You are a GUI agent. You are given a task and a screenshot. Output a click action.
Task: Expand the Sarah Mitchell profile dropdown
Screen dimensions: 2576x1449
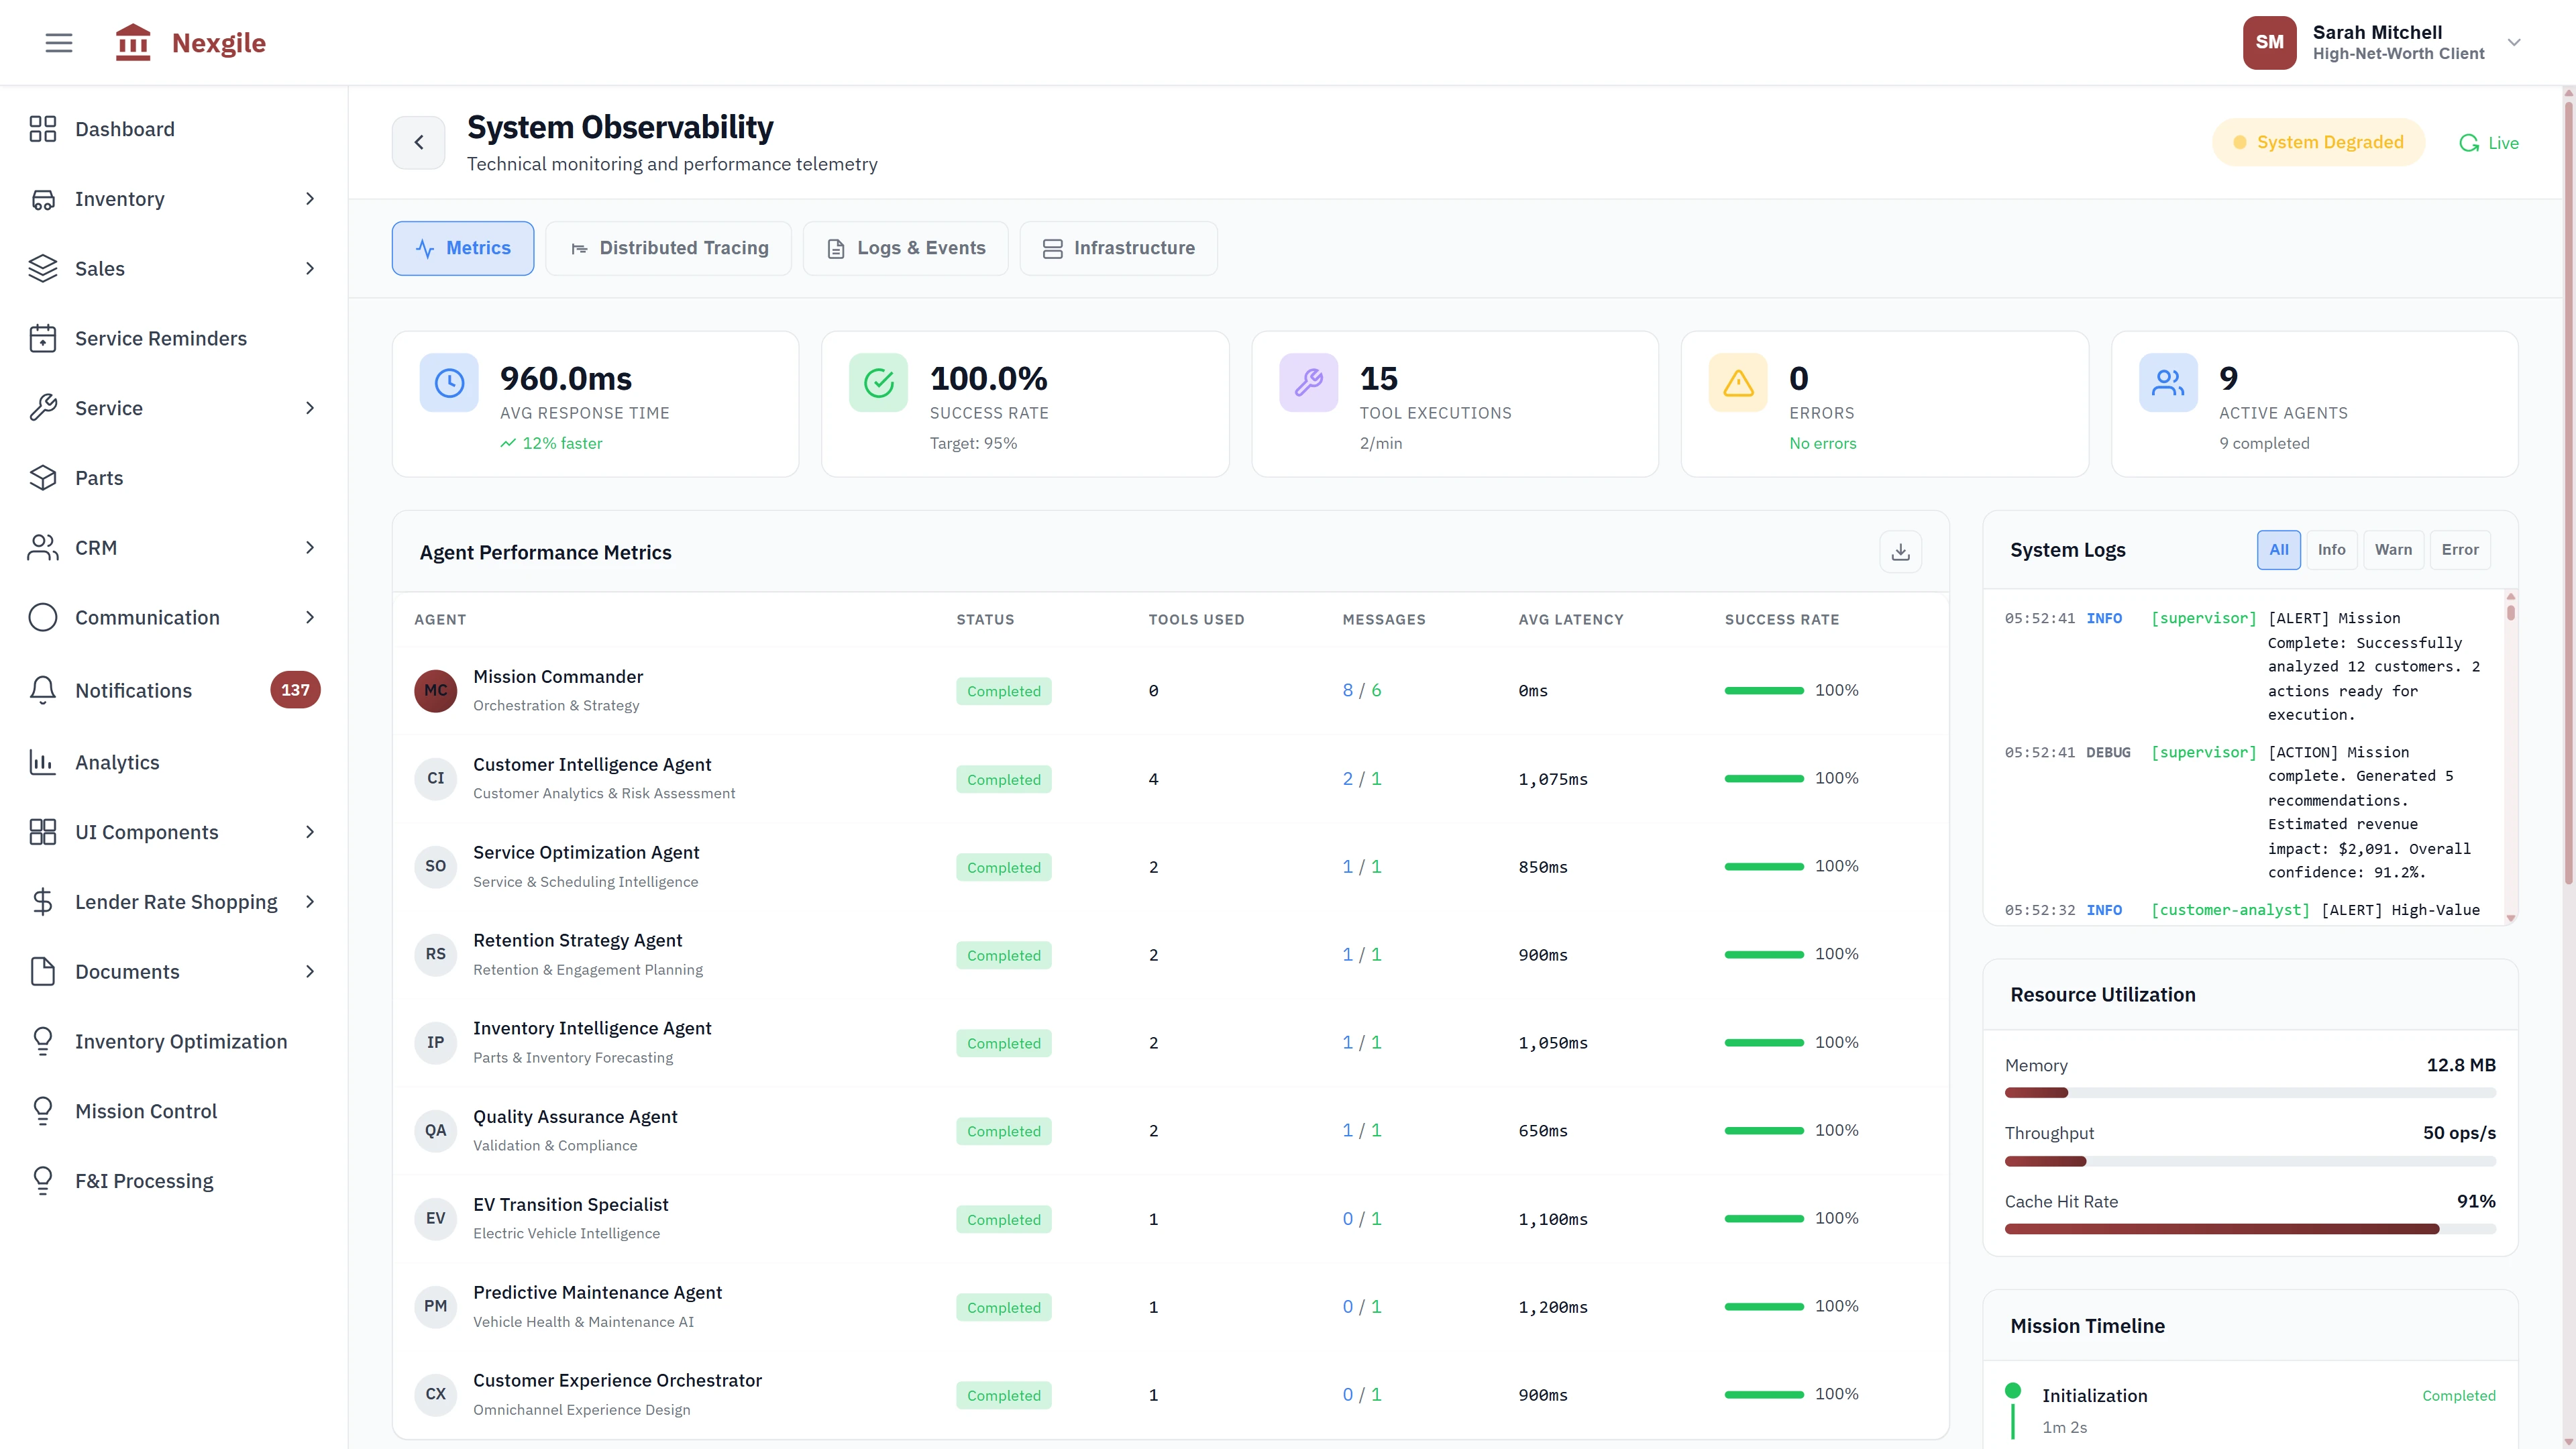point(2513,42)
